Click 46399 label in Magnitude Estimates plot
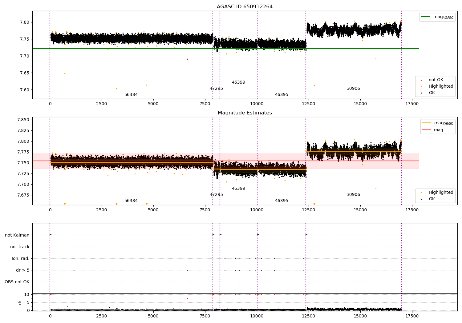Viewport: 462px width, 323px height. click(238, 189)
